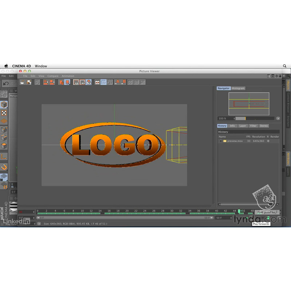
Task: Click the Navigator thumbnail preview
Action: 249,104
